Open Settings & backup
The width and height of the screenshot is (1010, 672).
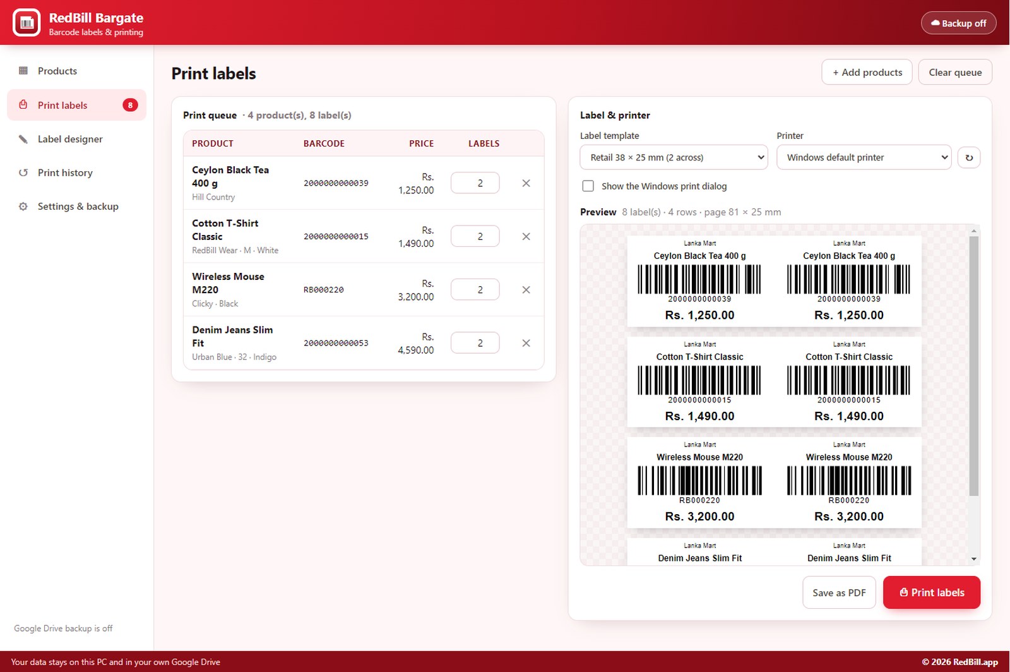pos(76,207)
